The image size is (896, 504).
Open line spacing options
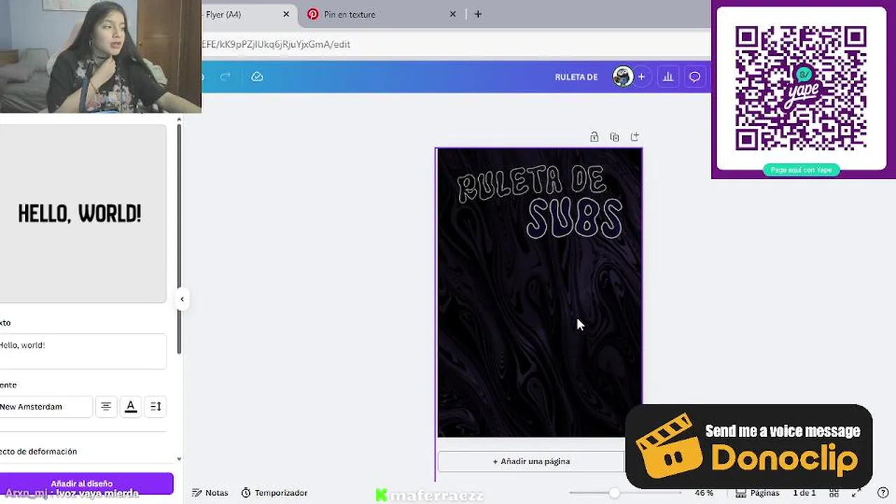(155, 407)
